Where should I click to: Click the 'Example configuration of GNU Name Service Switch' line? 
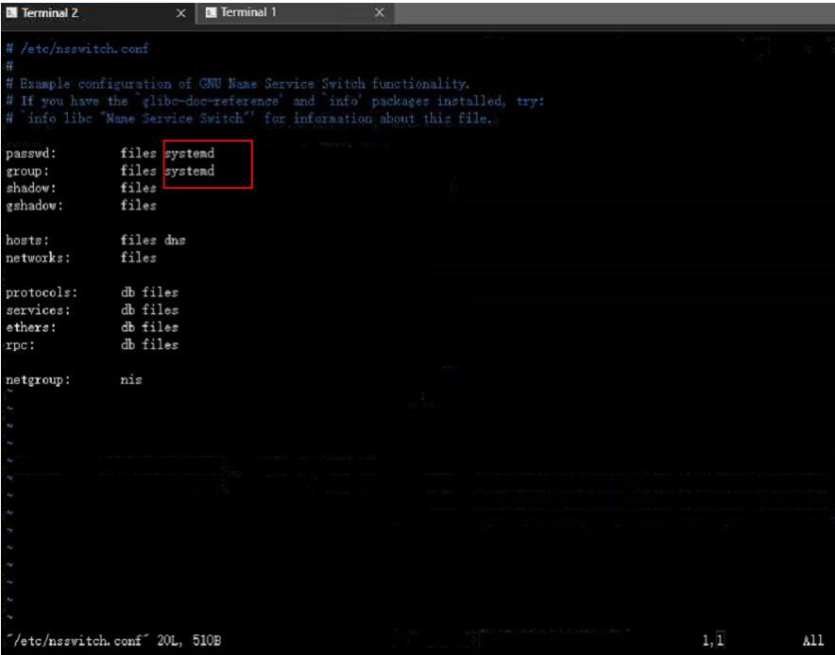click(238, 84)
